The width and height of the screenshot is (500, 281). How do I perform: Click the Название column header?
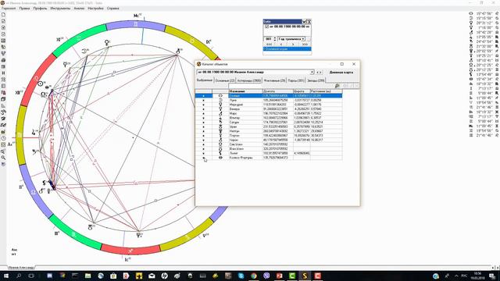click(245, 91)
